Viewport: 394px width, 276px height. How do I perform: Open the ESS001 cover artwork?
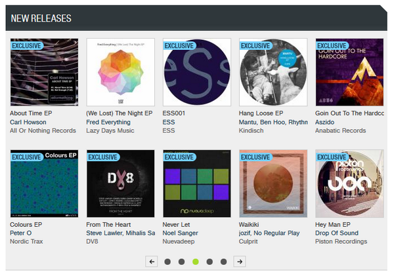click(x=197, y=72)
